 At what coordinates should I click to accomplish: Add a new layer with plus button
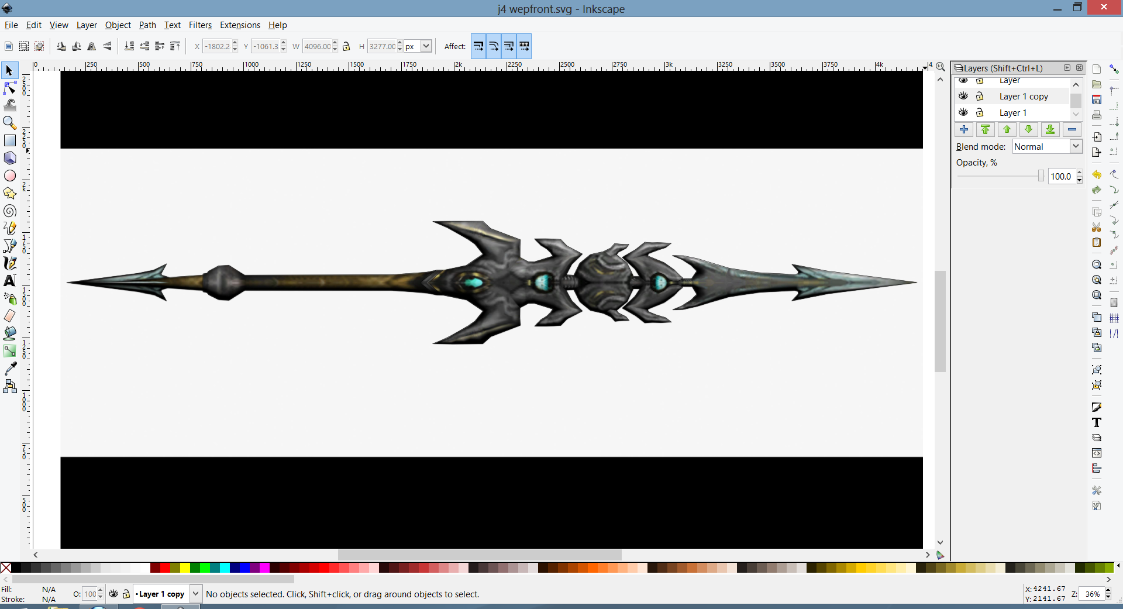[x=964, y=129]
